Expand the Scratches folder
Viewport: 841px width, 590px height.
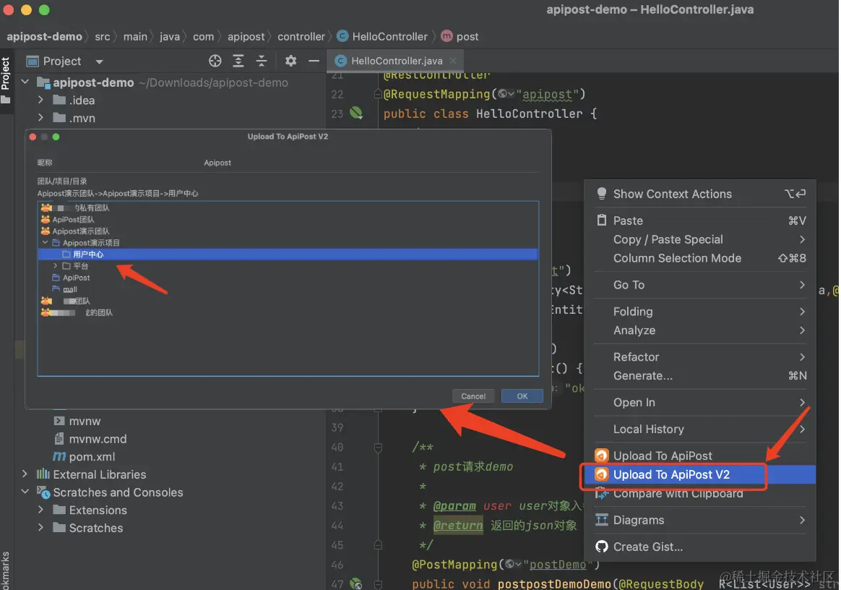40,527
